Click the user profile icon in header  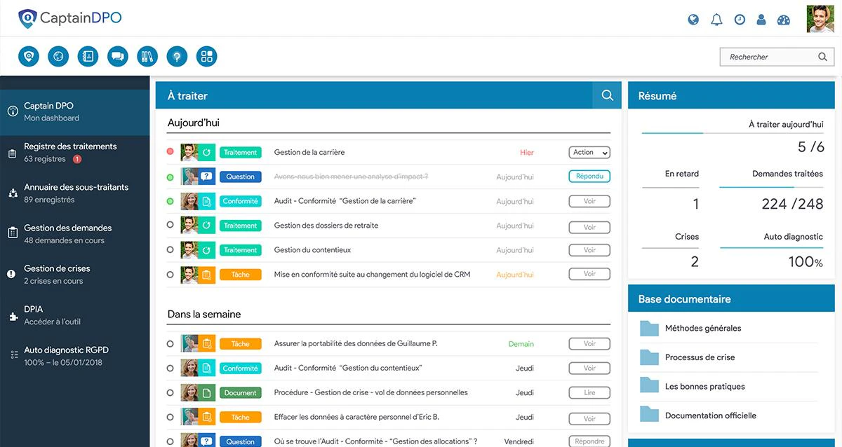point(761,20)
